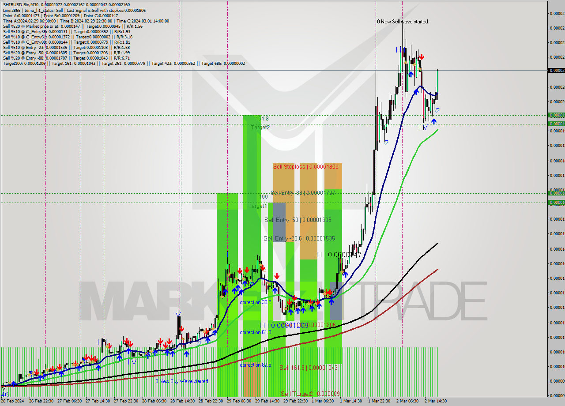The width and height of the screenshot is (565, 406).
Task: Select the 'correction 61.8' label
Action: click(x=256, y=332)
